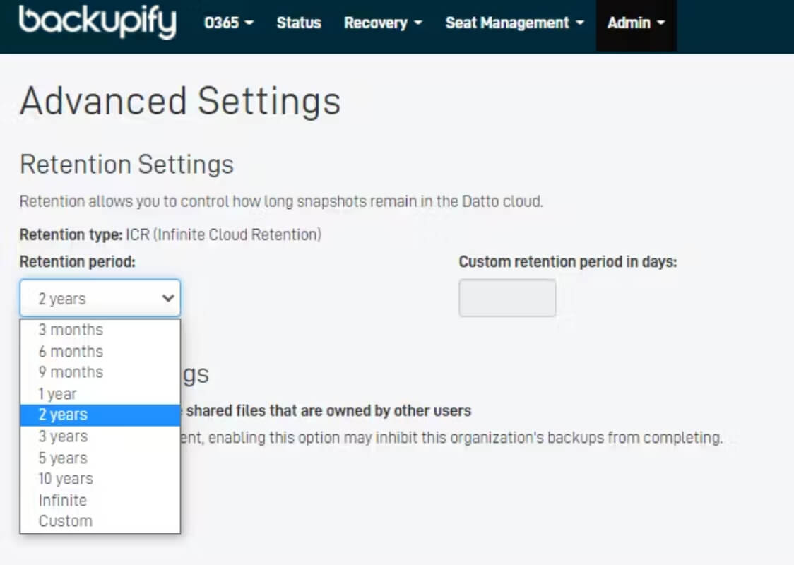
Task: Choose 3 years from the list
Action: coord(100,436)
